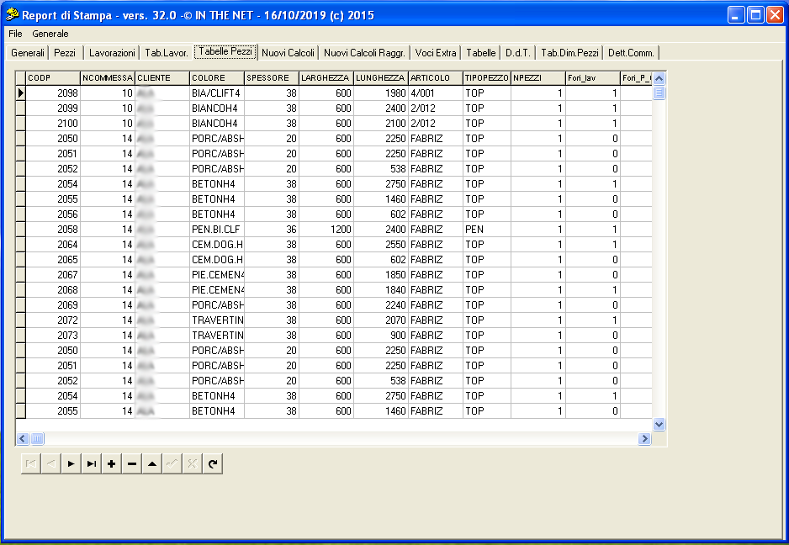Screen dimensions: 789x545
Task: Go to first record navigator button
Action: point(30,463)
